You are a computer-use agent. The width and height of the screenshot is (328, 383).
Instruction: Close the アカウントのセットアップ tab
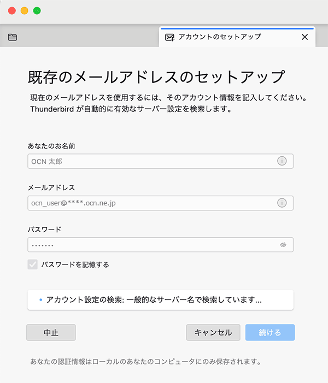304,37
